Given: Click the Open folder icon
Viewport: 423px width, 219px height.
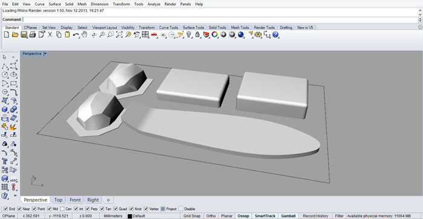Looking at the screenshot, I should 15,34.
